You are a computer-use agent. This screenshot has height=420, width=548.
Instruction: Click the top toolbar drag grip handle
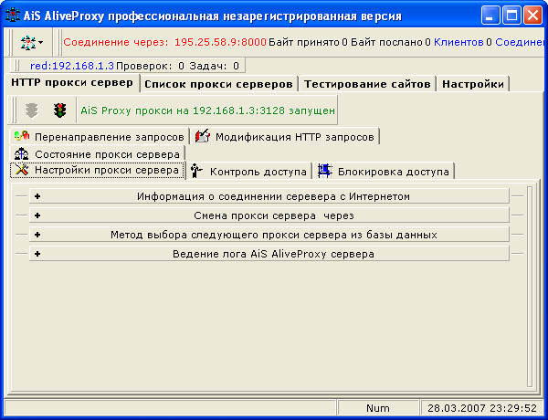tap(10, 43)
